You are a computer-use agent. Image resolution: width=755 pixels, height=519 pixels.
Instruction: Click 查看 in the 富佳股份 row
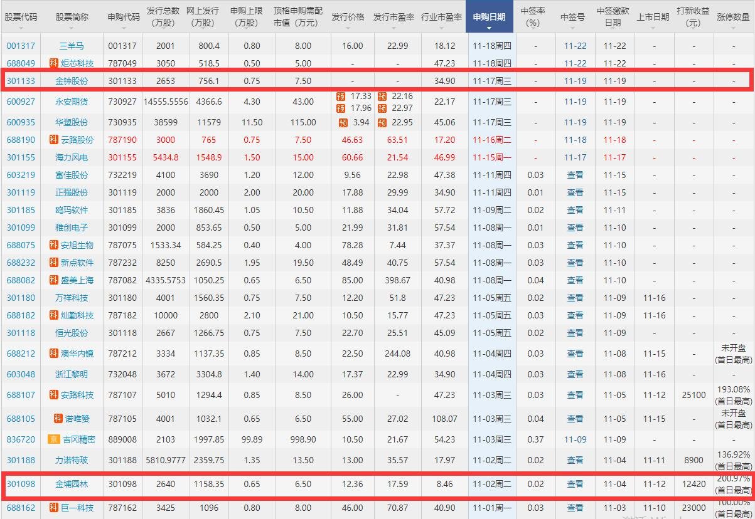(575, 175)
